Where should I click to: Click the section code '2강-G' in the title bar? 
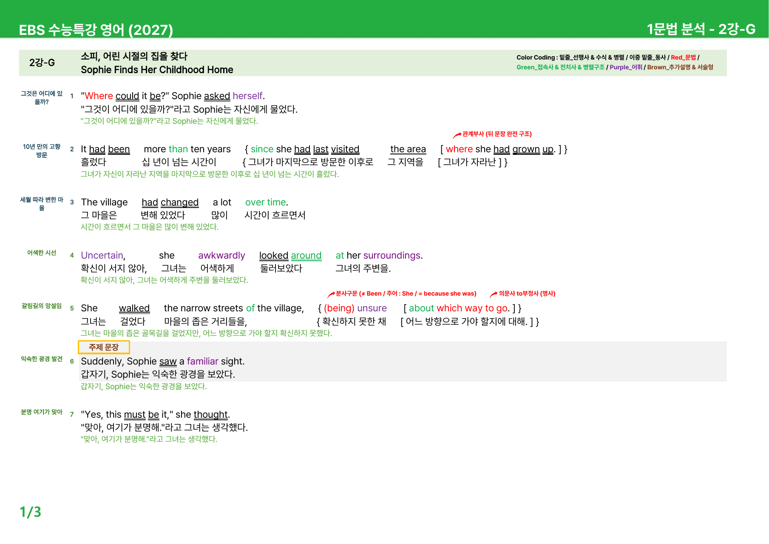point(42,63)
